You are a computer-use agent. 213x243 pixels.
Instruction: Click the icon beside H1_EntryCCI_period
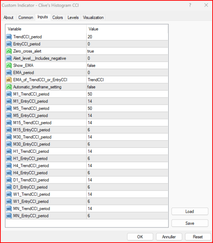pos(9,159)
